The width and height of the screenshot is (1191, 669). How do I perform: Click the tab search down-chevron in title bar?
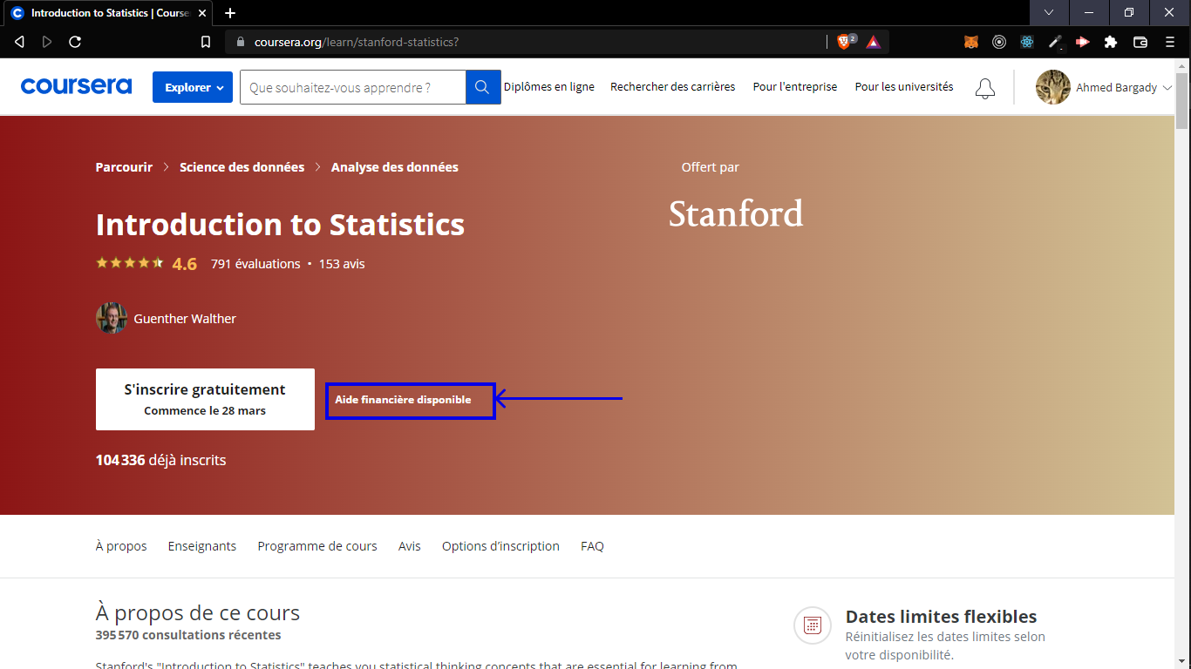[x=1049, y=12]
